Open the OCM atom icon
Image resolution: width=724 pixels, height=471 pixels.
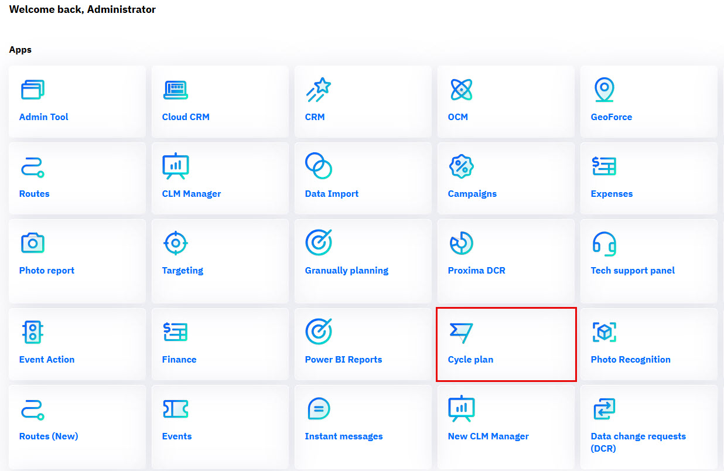(461, 90)
